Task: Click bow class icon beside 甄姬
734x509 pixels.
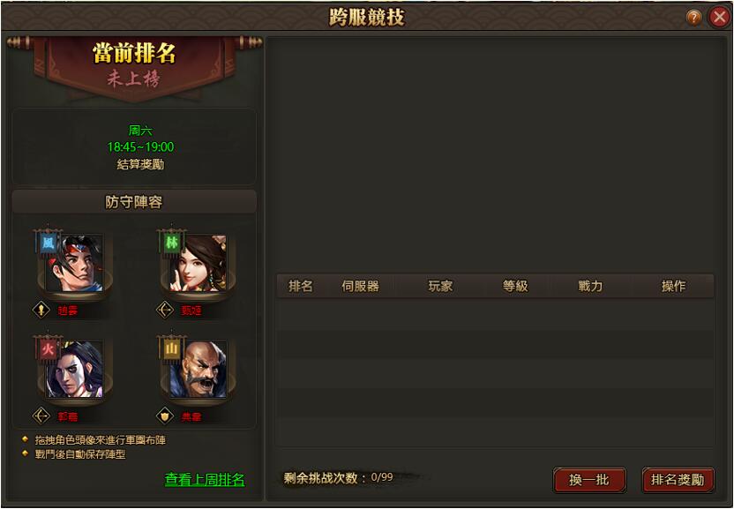Action: [x=165, y=310]
